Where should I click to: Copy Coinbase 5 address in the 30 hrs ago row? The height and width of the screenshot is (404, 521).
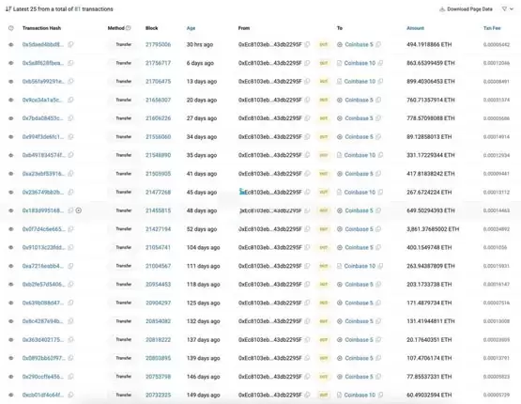pyautogui.click(x=378, y=44)
